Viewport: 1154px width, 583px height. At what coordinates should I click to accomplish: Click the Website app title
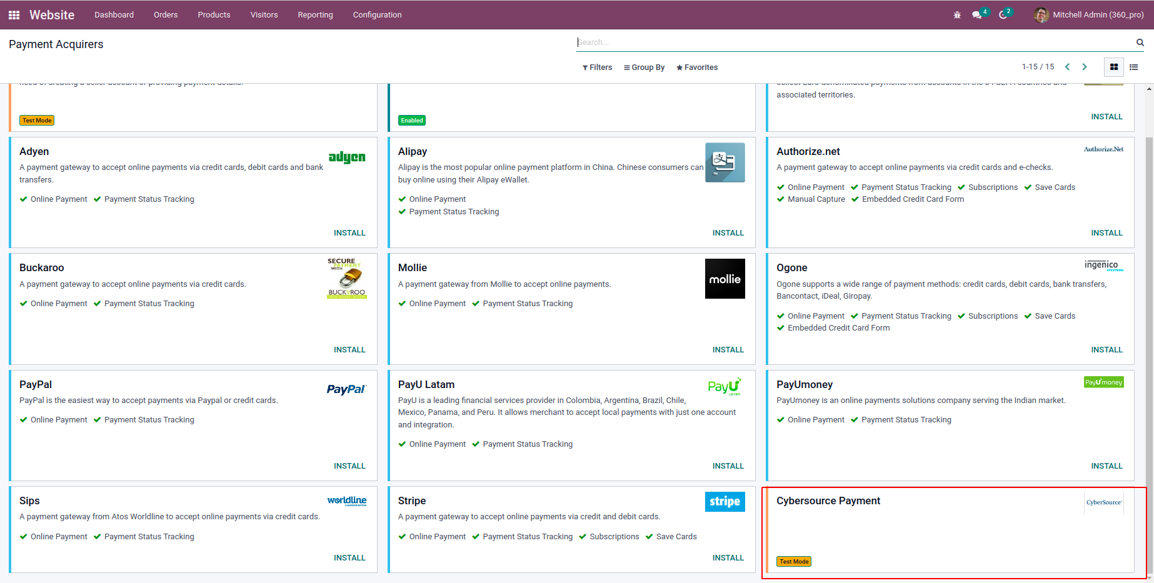tap(52, 15)
